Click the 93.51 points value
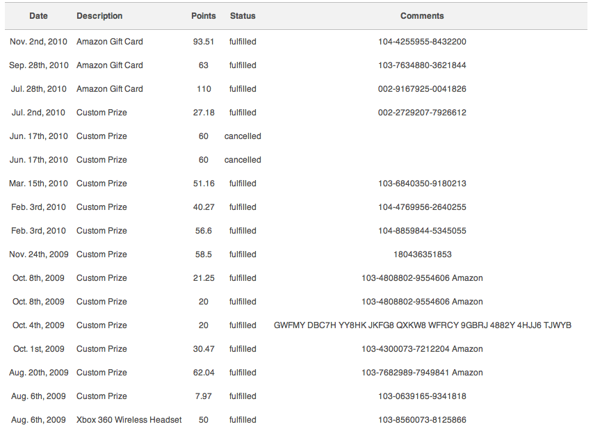 [204, 42]
